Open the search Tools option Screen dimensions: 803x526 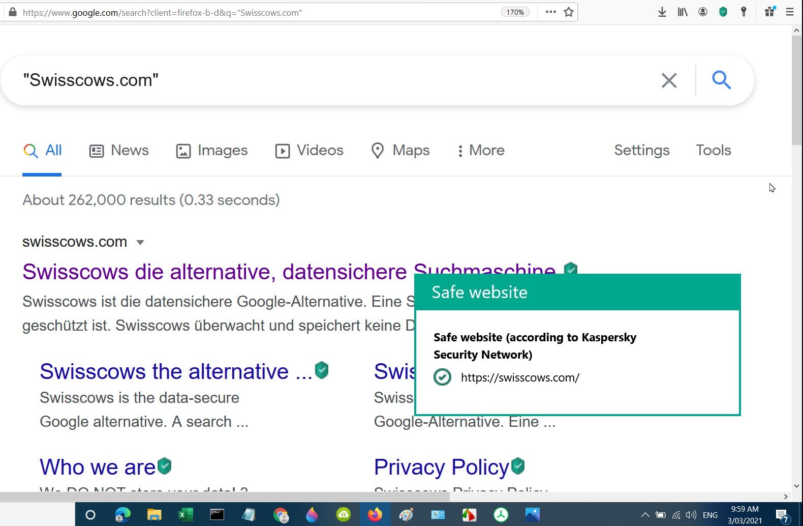tap(714, 150)
